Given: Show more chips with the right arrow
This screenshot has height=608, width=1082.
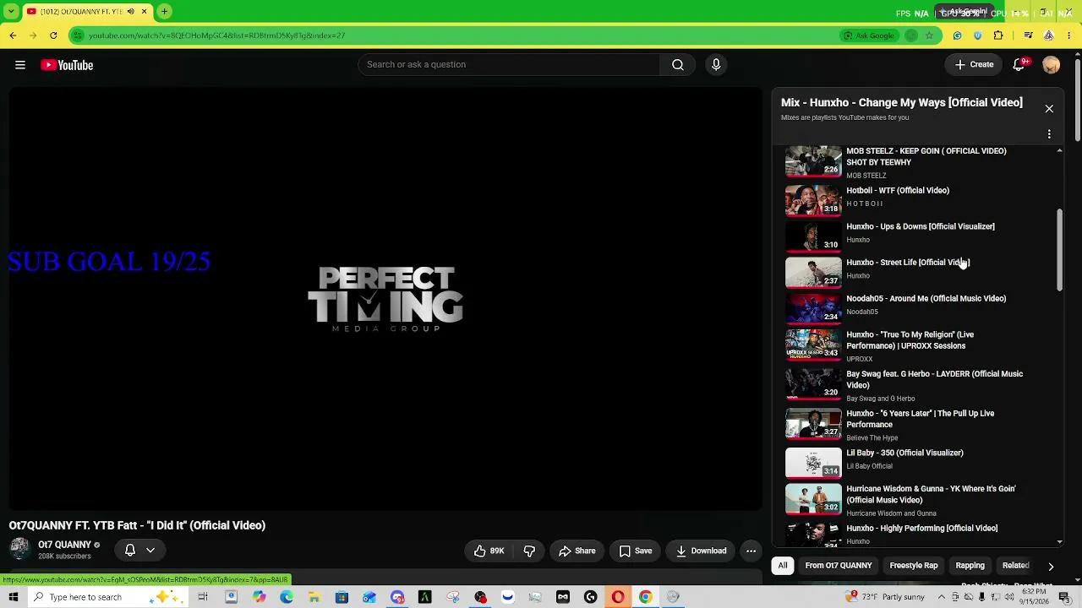Looking at the screenshot, I should [x=1051, y=566].
